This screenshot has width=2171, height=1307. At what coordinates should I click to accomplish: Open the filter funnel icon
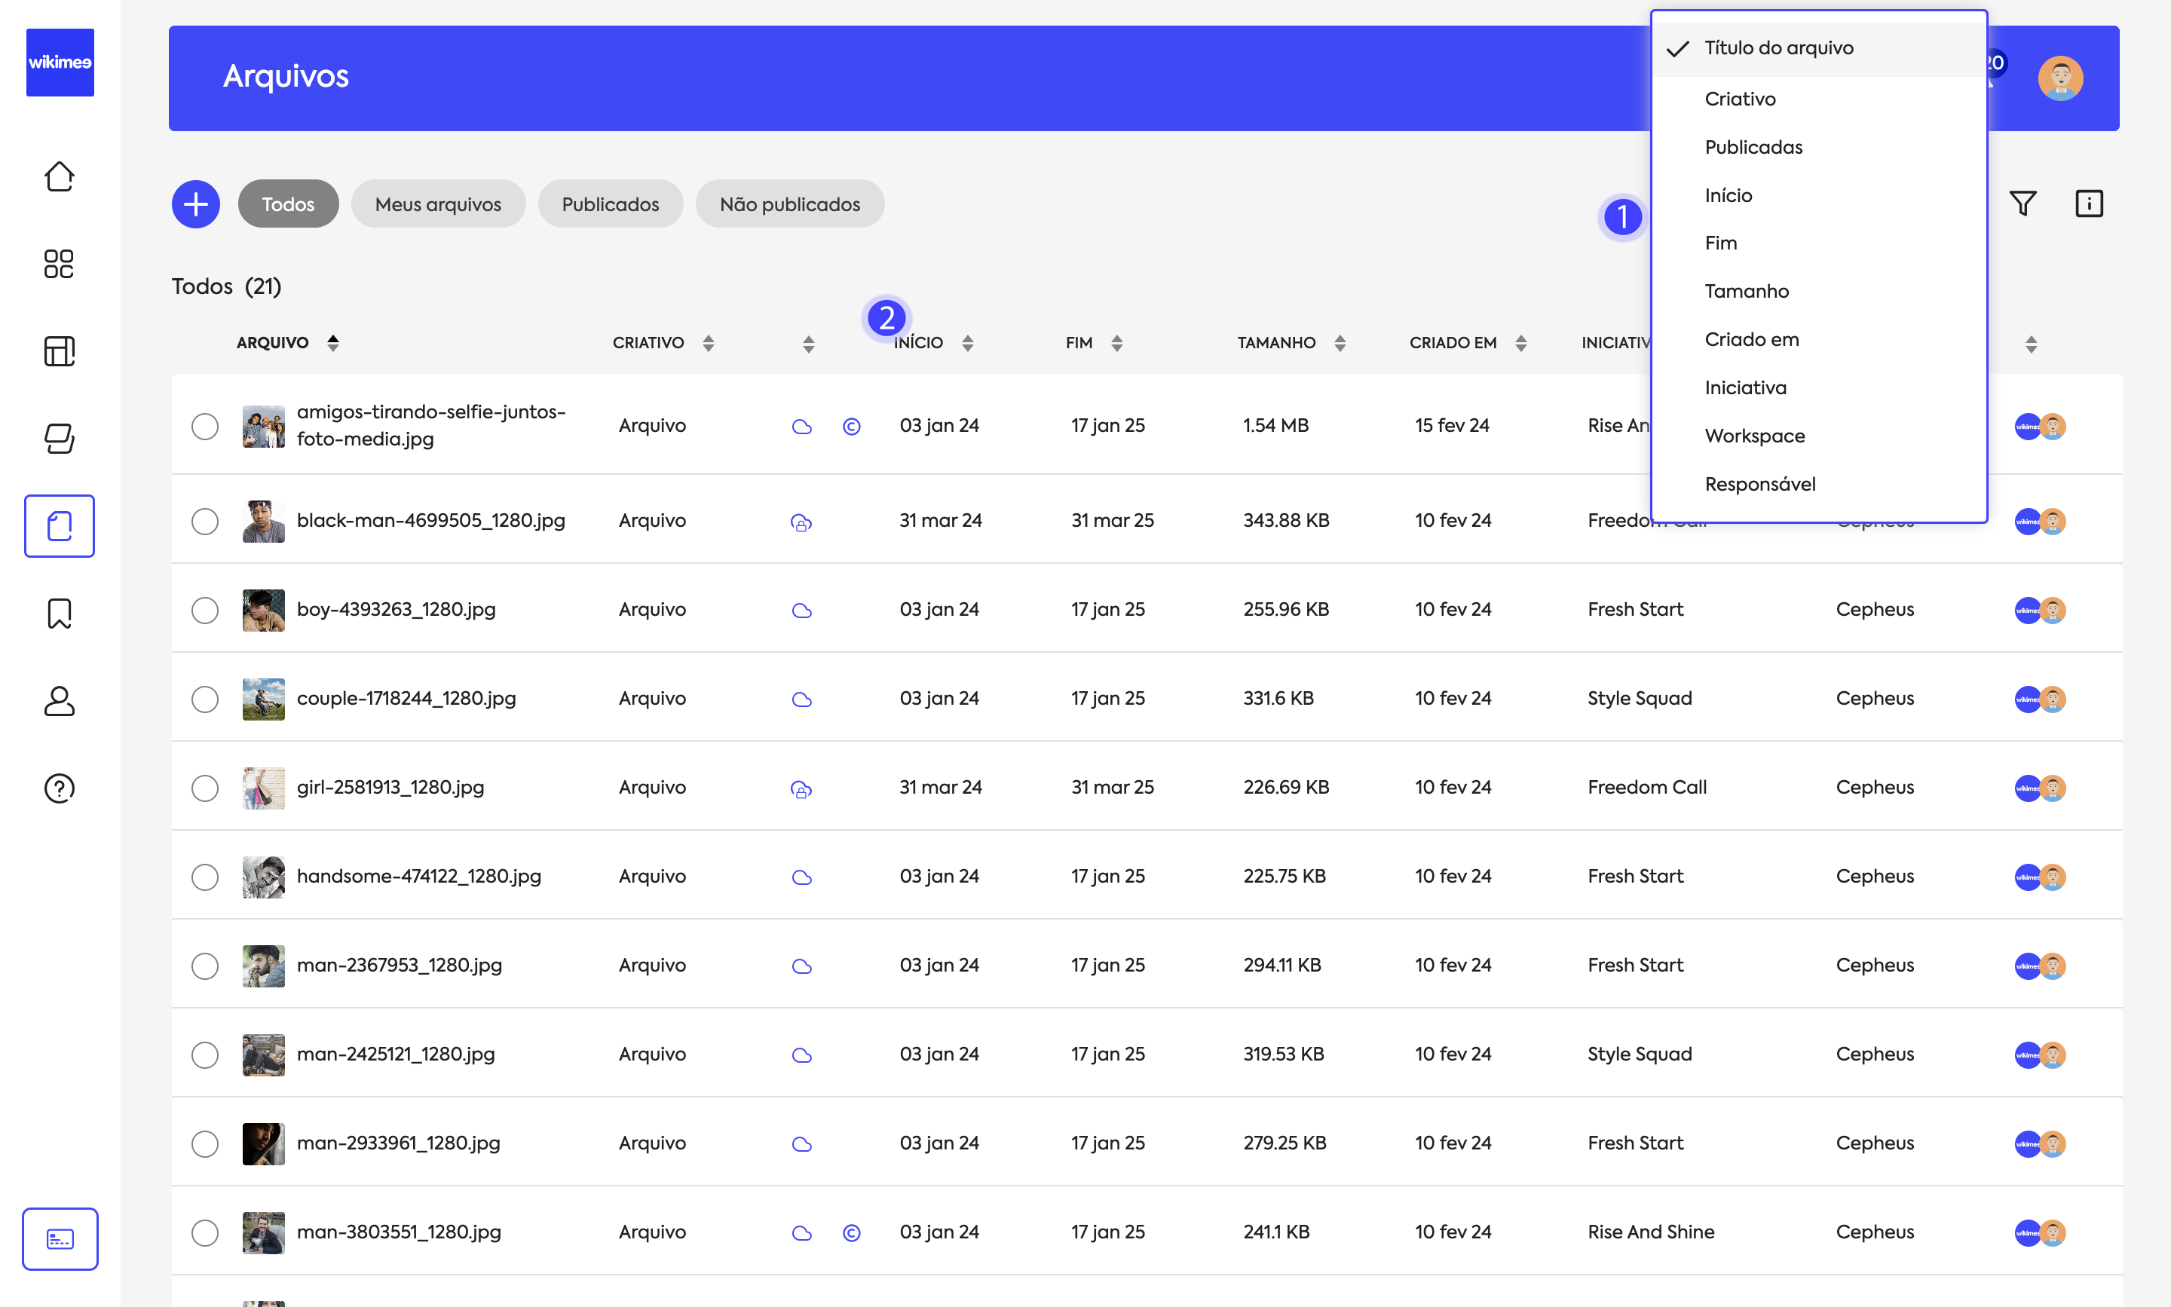(2023, 204)
